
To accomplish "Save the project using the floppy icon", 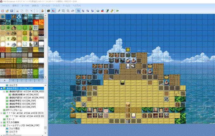I will [x=12, y=11].
